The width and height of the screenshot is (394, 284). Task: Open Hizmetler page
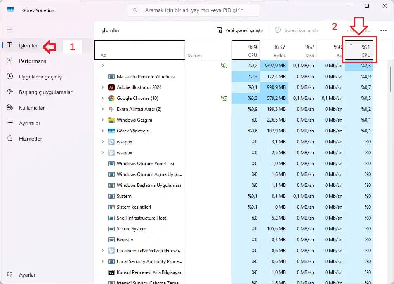[x=30, y=139]
